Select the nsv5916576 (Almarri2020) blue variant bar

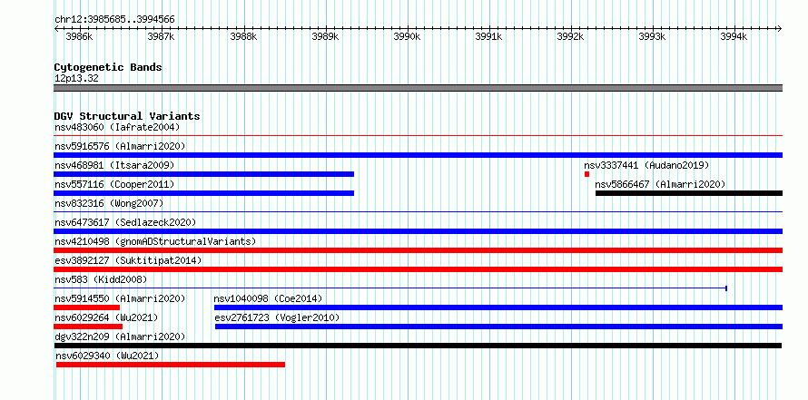pos(418,155)
